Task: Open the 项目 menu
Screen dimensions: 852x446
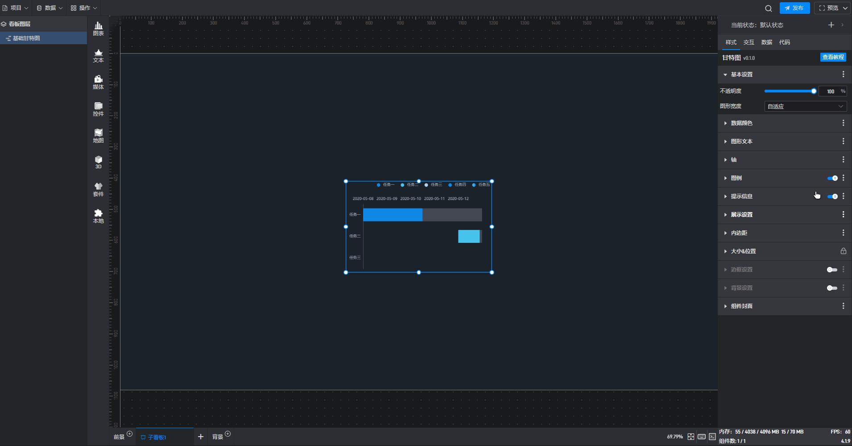Action: coord(15,8)
